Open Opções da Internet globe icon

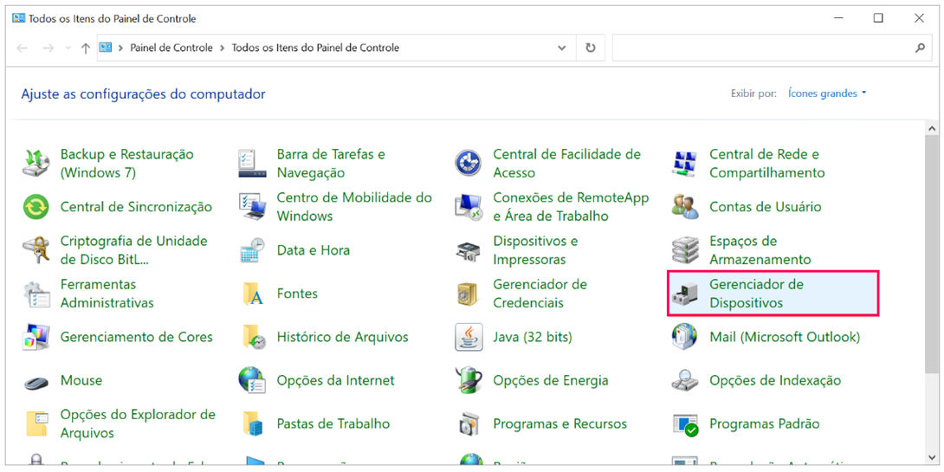click(x=252, y=380)
